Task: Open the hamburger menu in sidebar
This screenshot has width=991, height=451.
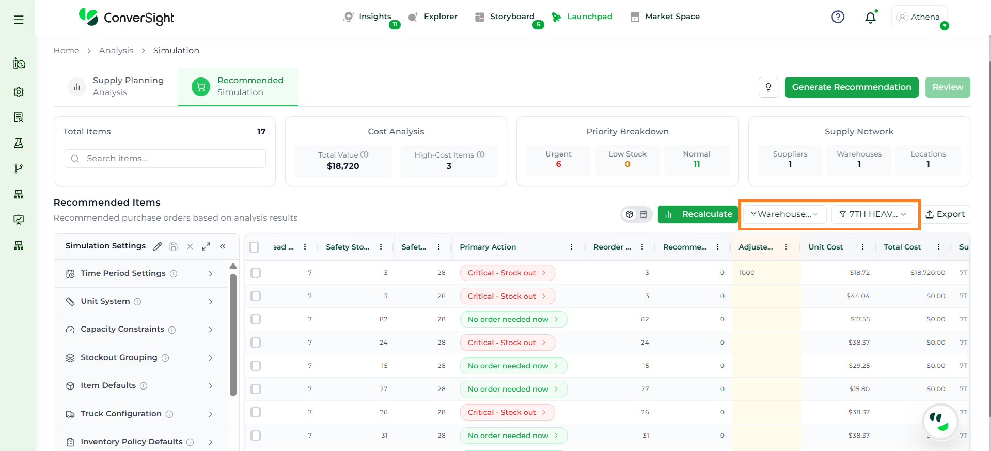Action: [19, 20]
